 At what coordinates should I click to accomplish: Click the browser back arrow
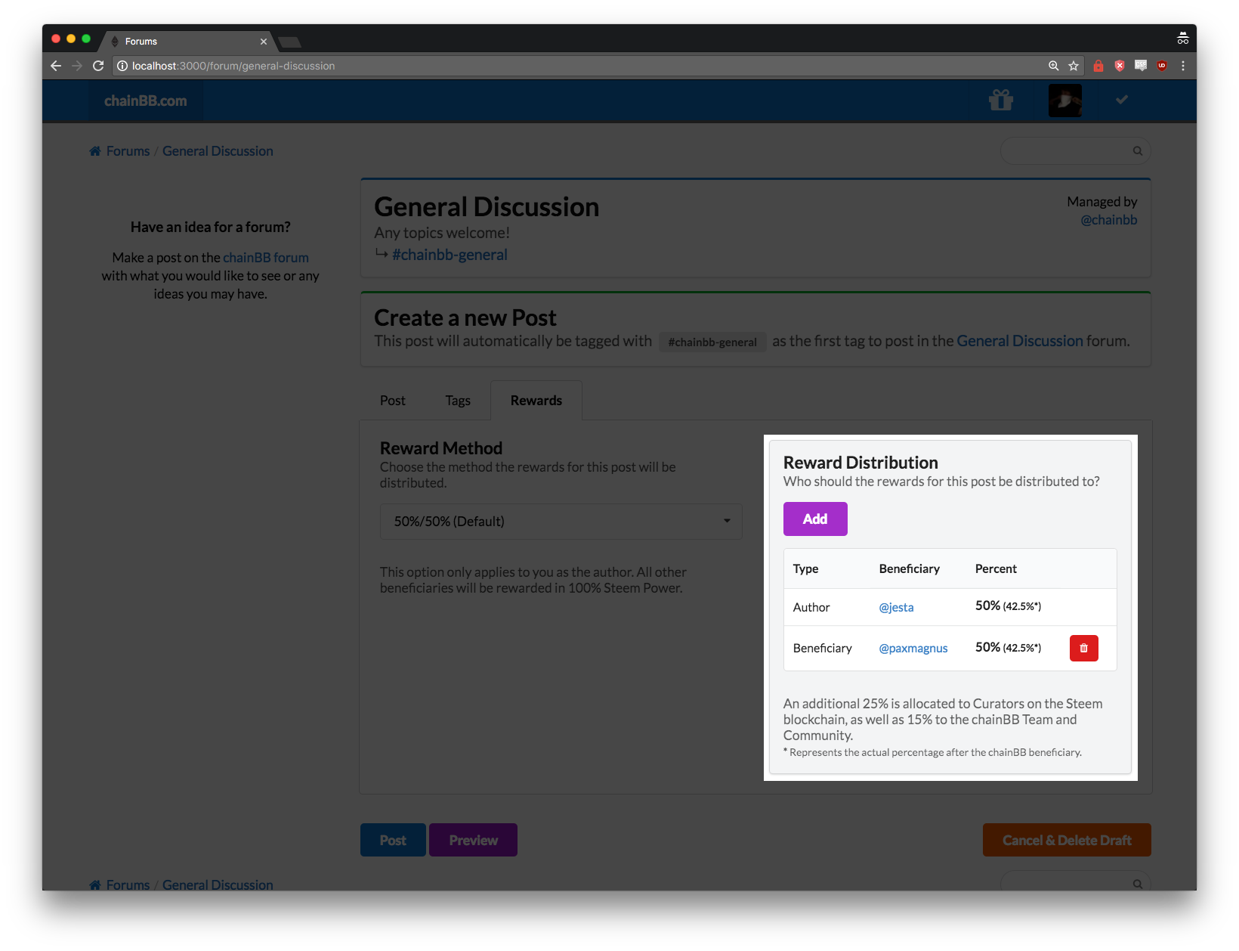[x=56, y=66]
